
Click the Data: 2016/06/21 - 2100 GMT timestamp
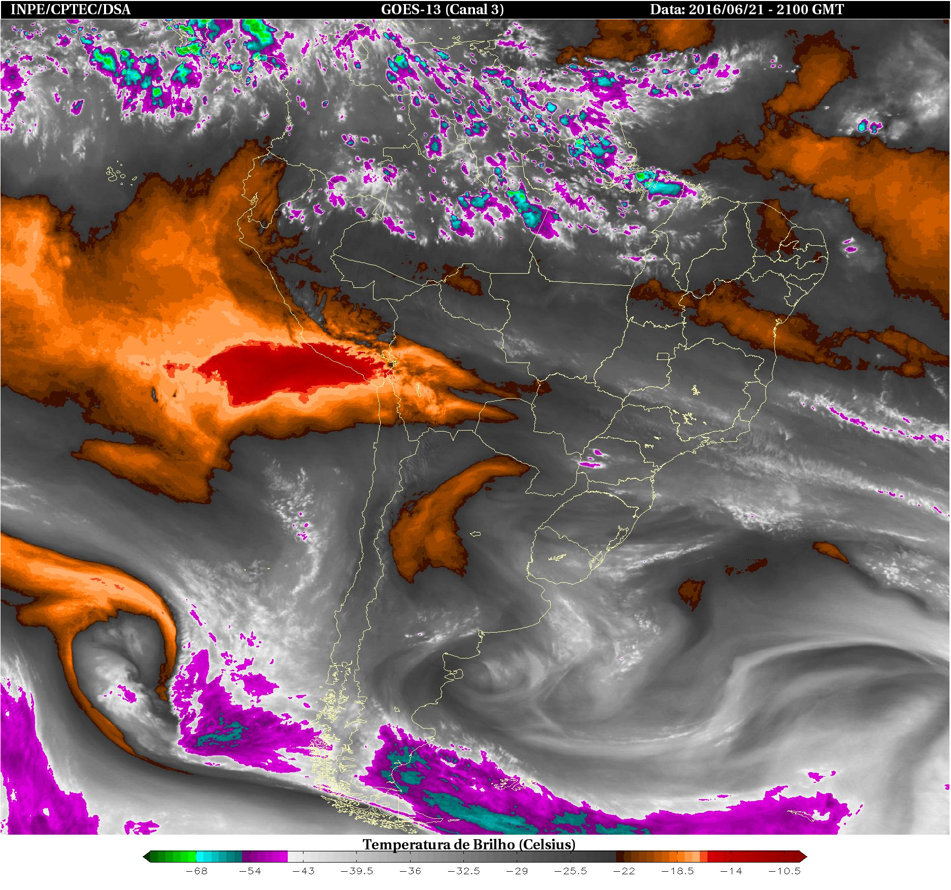click(747, 10)
